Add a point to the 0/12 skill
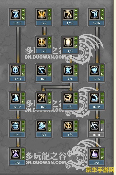The height and width of the screenshot is (175, 116). [x=102, y=94]
